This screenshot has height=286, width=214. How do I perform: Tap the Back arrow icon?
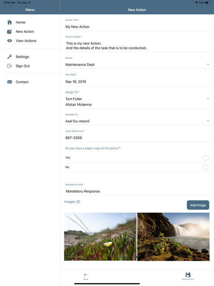(x=86, y=275)
